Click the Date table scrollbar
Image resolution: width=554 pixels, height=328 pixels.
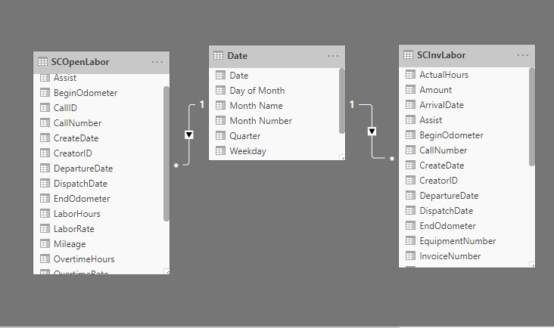point(341,101)
